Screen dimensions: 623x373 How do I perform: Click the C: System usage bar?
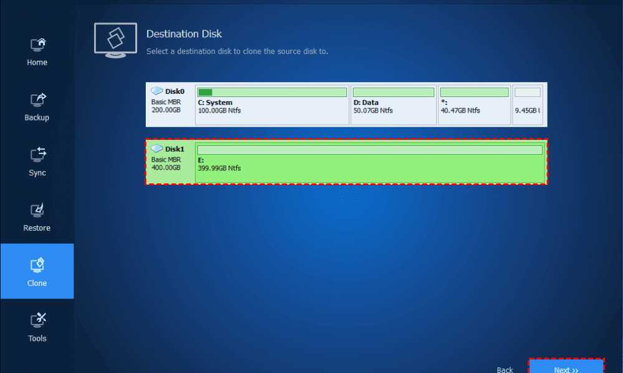pyautogui.click(x=272, y=93)
